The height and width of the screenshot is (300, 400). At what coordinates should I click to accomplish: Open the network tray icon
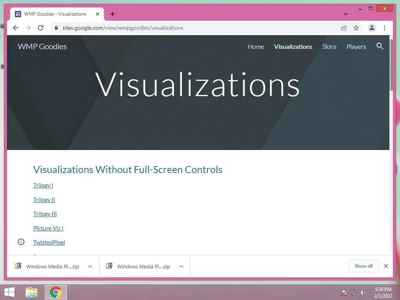click(x=354, y=292)
